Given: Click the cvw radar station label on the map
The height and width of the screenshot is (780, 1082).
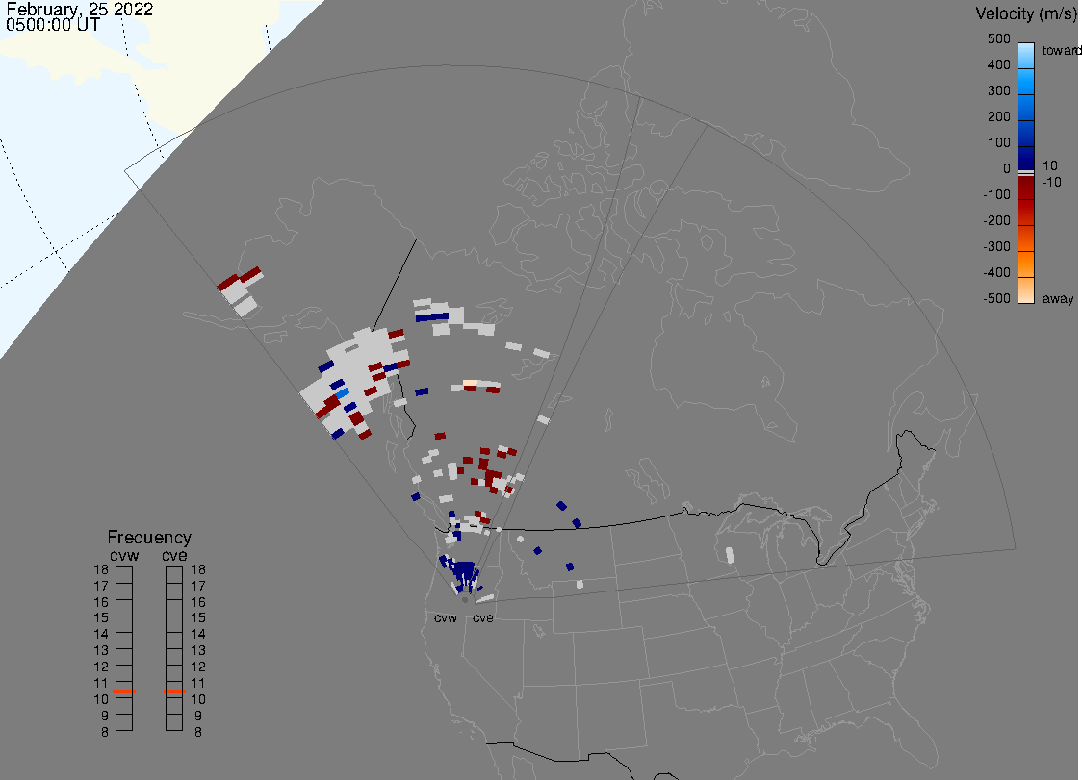Looking at the screenshot, I should click(x=446, y=617).
